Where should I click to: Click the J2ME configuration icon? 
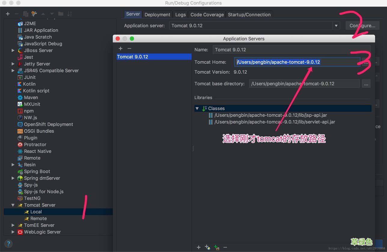20,23
